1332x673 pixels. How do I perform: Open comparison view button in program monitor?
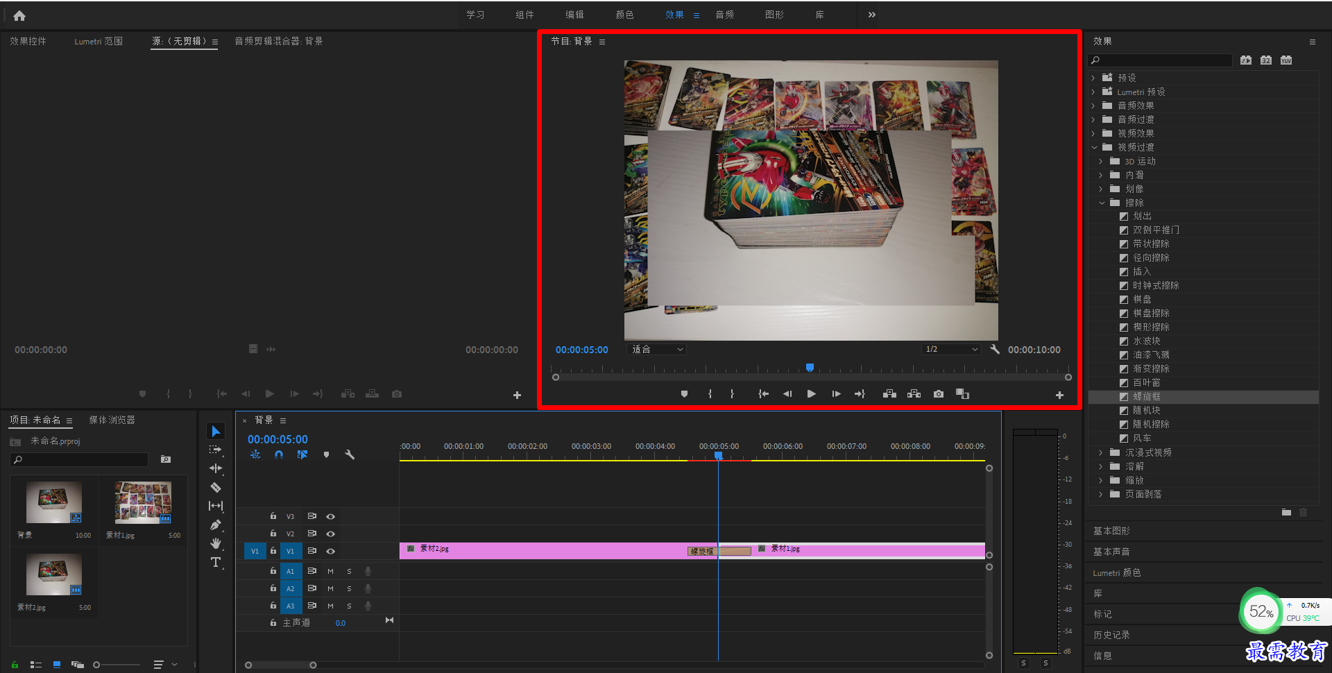point(962,394)
